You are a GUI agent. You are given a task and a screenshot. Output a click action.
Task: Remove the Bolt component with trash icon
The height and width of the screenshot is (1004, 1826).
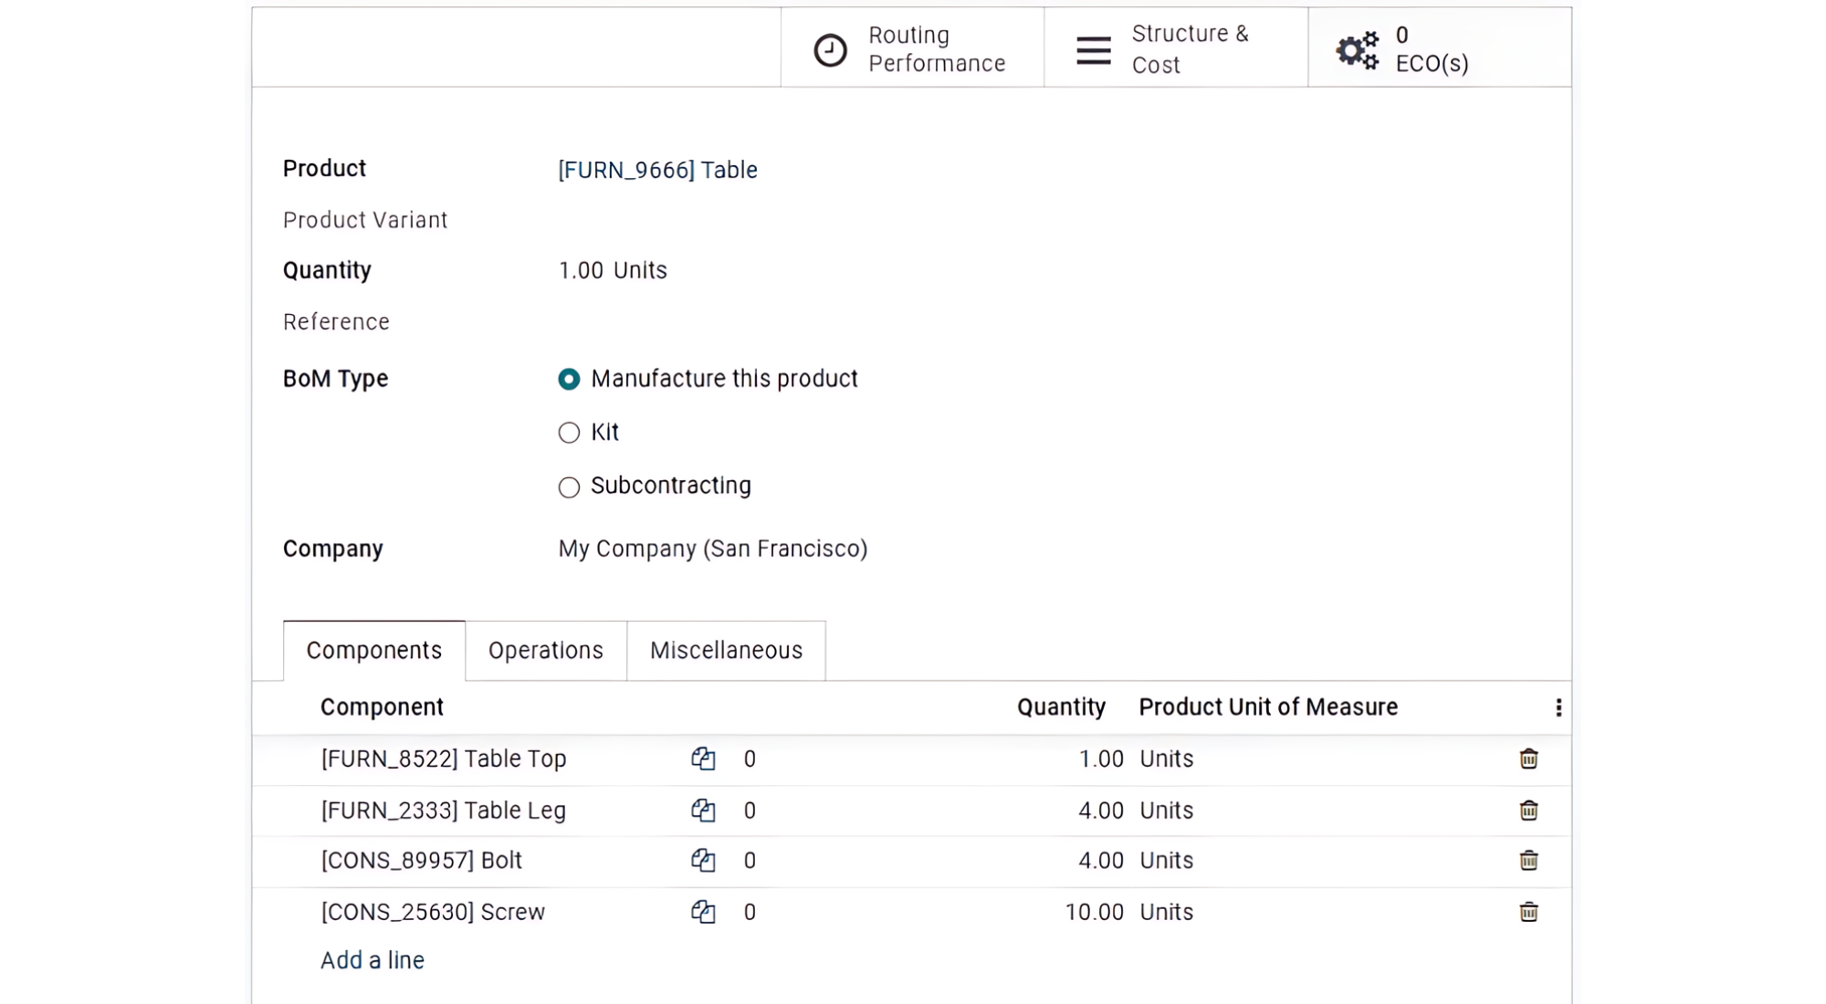pyautogui.click(x=1528, y=861)
